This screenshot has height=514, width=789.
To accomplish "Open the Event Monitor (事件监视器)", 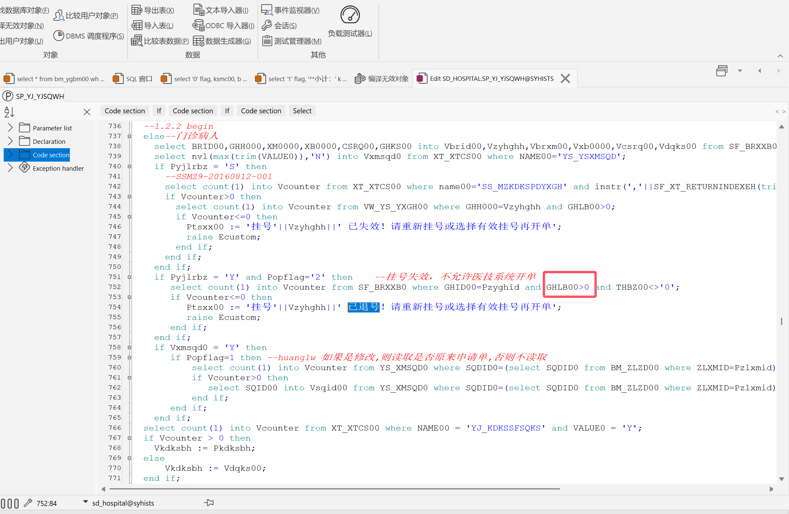I will (267, 10).
